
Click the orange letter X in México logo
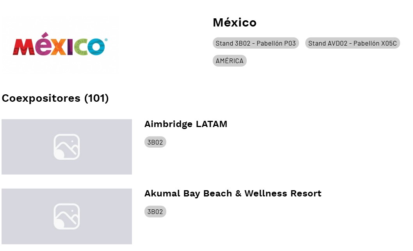point(58,47)
